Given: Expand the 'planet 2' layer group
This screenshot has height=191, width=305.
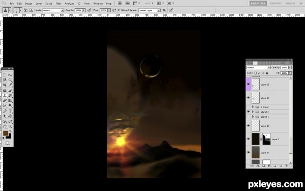Looking at the screenshot, I should point(253,112).
